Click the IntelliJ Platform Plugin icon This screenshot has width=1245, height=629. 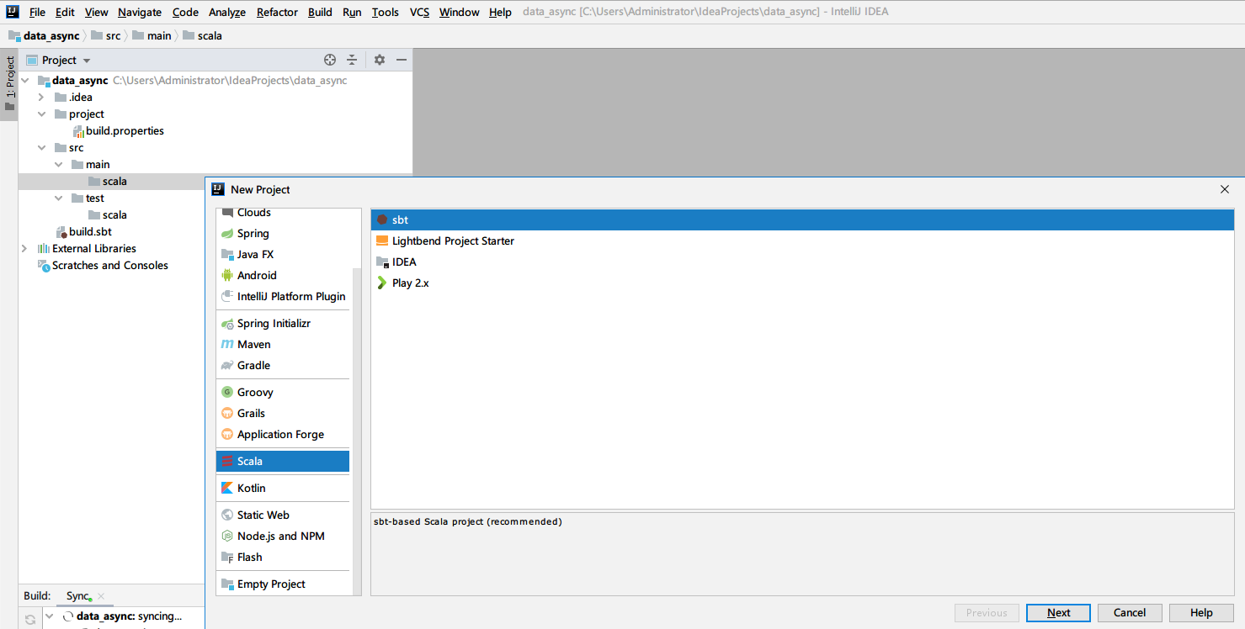coord(227,297)
